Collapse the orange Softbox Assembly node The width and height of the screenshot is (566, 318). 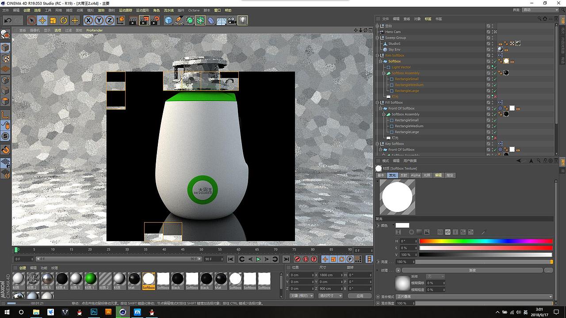[x=383, y=73]
